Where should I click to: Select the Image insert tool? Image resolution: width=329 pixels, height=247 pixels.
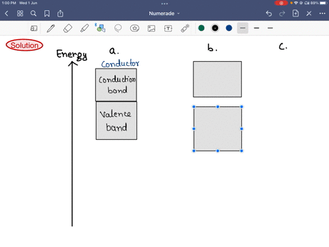pos(151,28)
